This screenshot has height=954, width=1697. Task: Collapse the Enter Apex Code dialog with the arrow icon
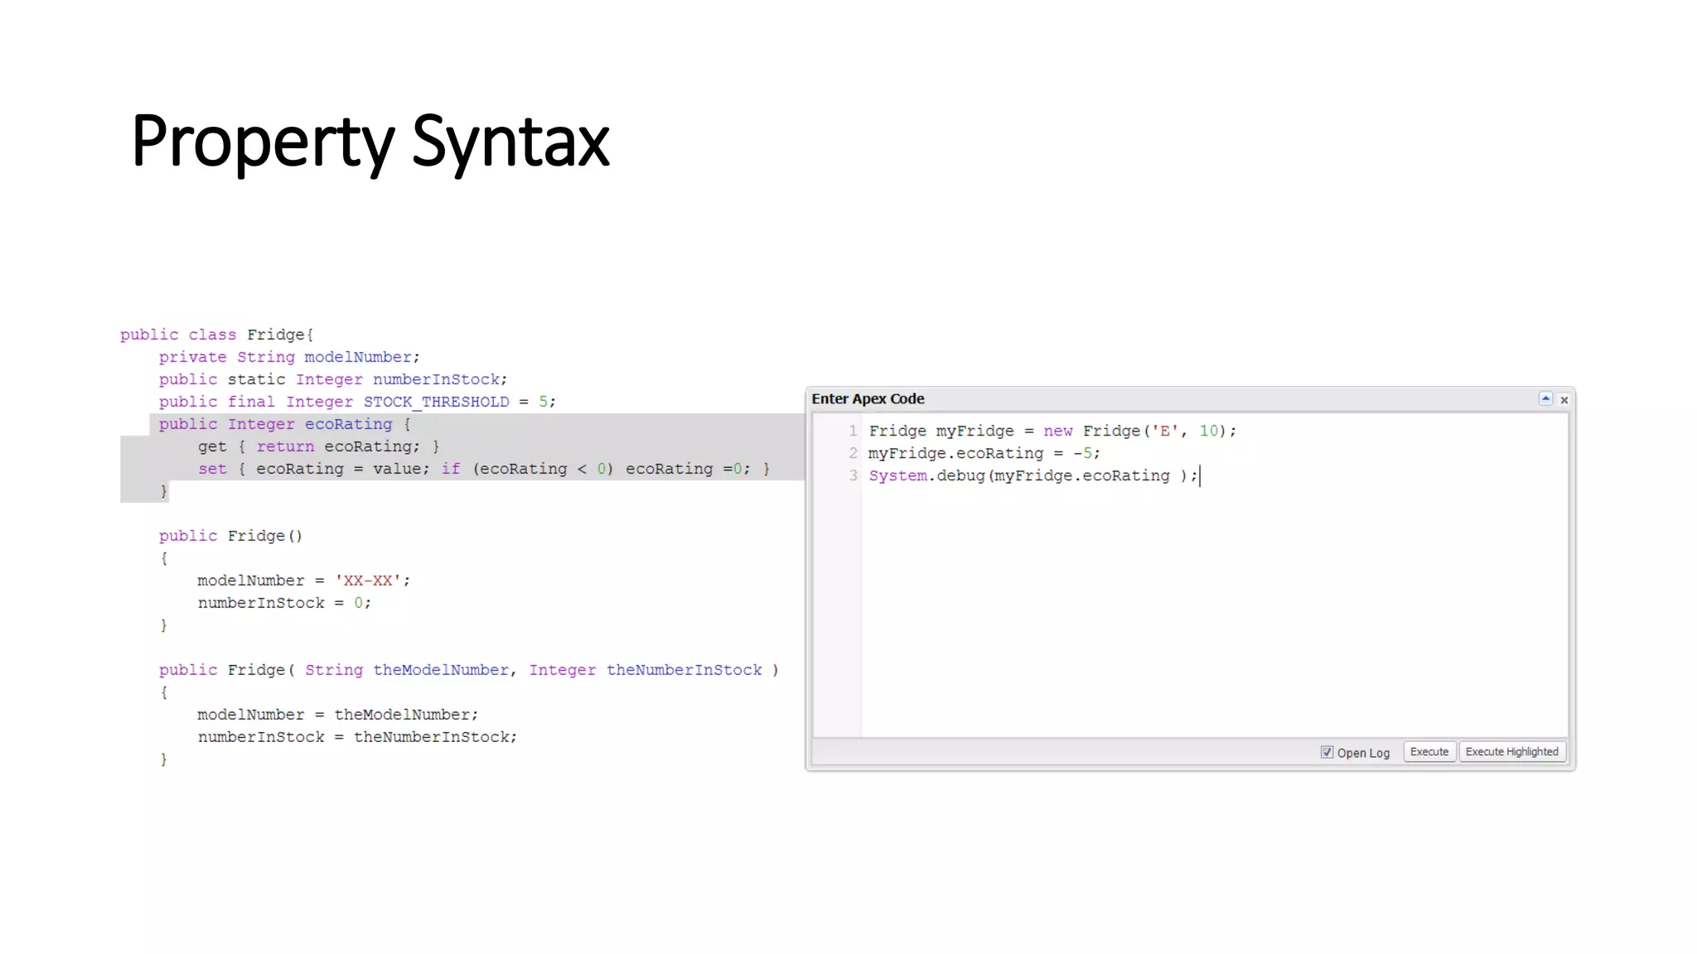[1545, 399]
